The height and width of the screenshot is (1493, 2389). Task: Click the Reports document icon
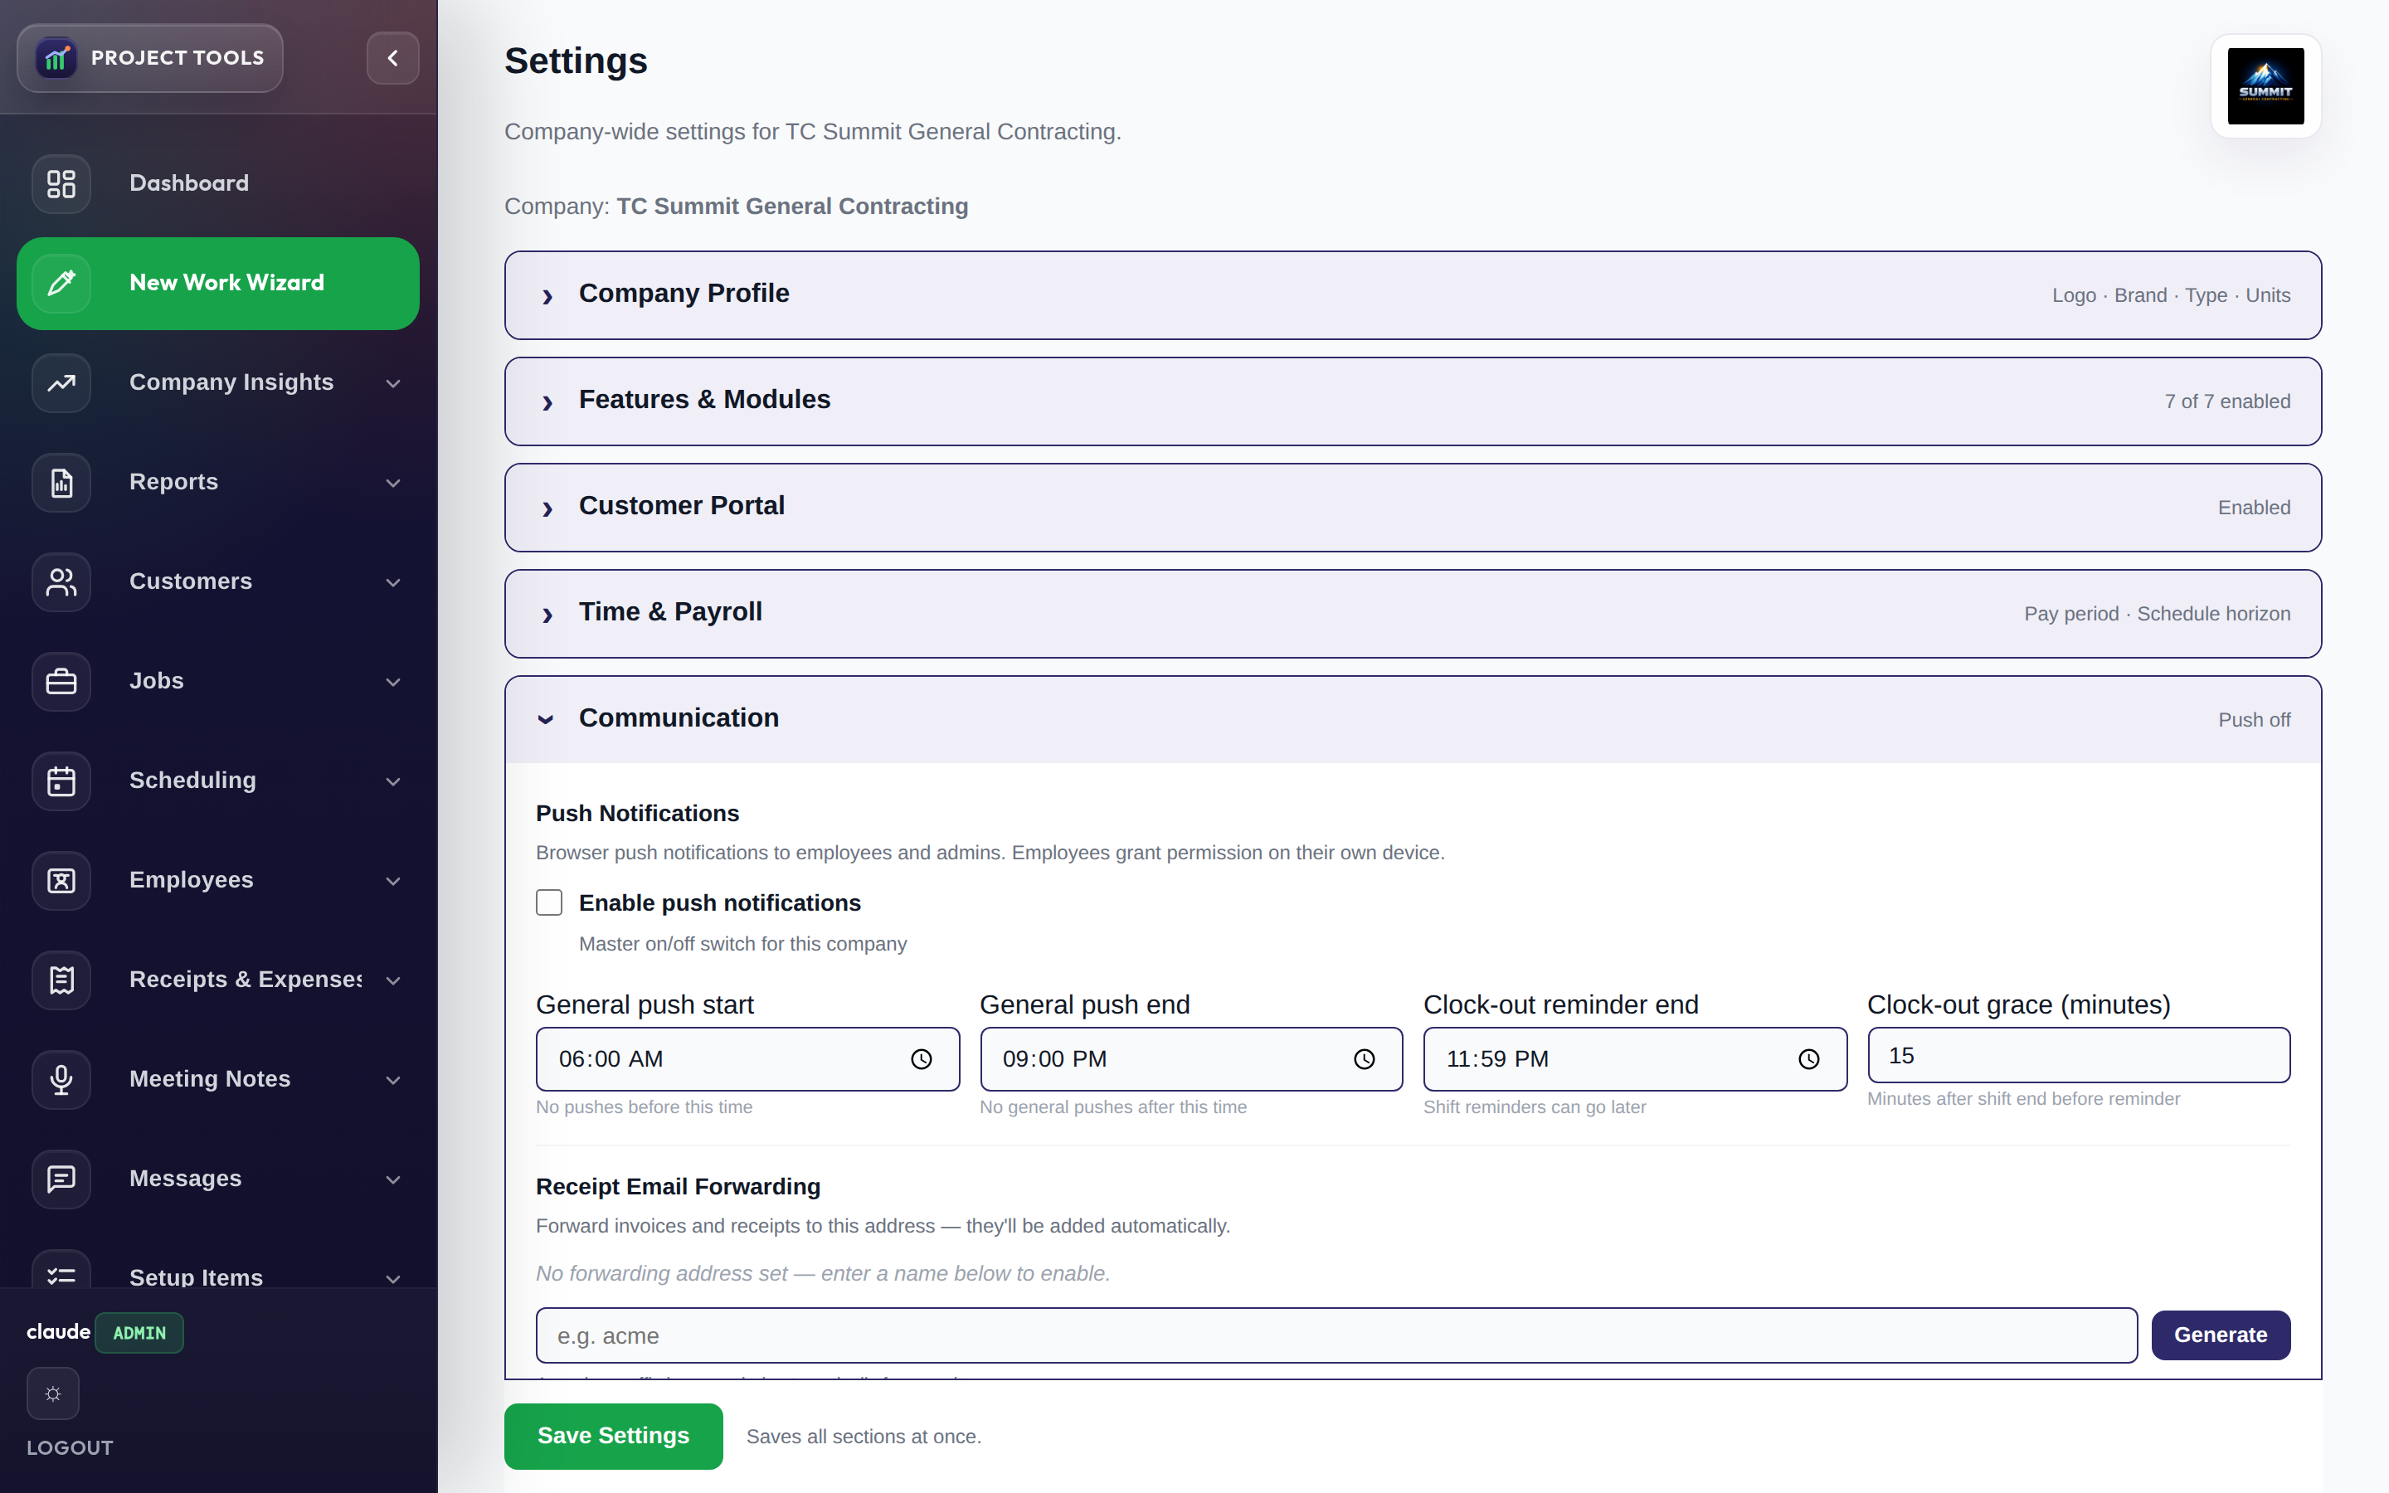click(x=61, y=483)
